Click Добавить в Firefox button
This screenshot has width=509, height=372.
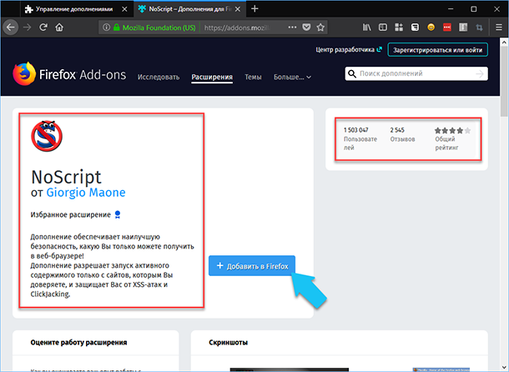click(x=252, y=266)
